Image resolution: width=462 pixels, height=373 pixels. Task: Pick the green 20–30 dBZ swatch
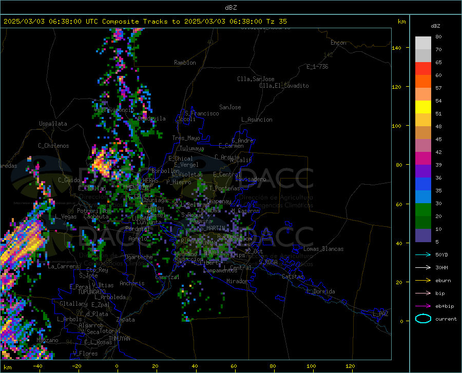[x=423, y=210]
